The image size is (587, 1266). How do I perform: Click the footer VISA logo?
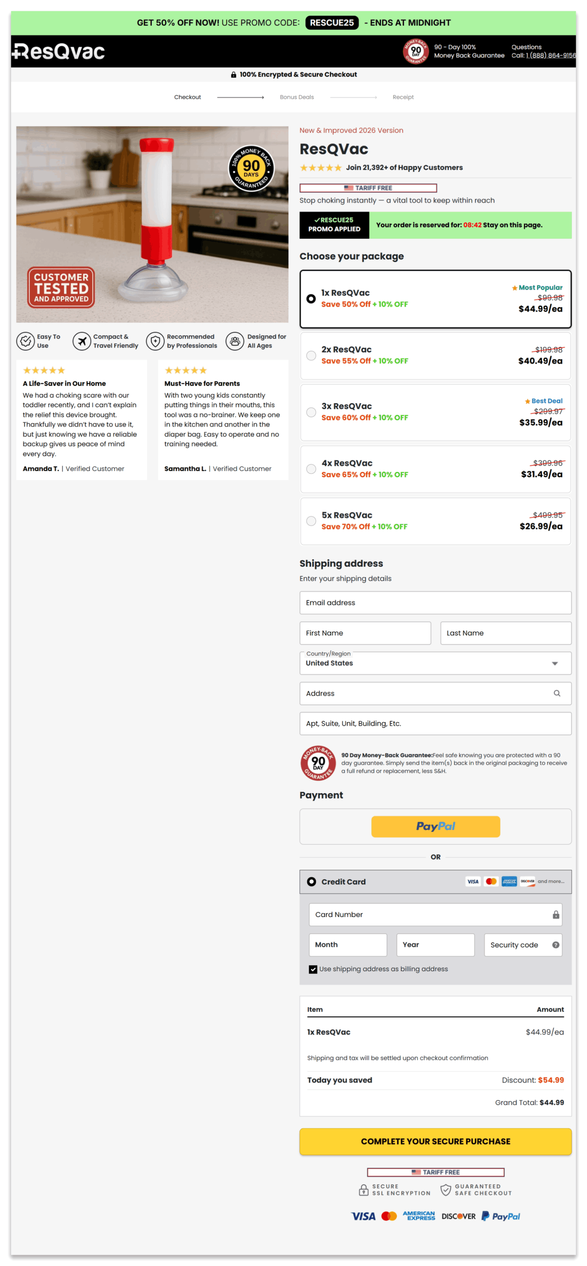point(363,1216)
